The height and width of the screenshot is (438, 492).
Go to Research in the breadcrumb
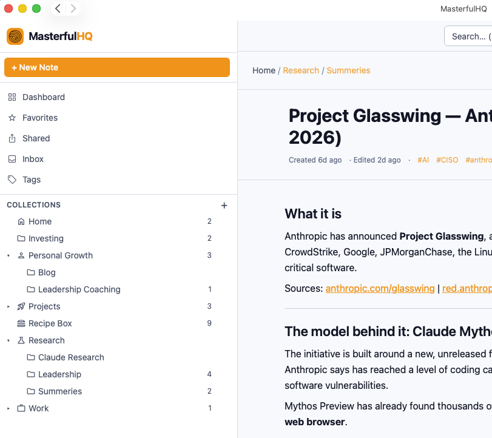click(x=301, y=70)
